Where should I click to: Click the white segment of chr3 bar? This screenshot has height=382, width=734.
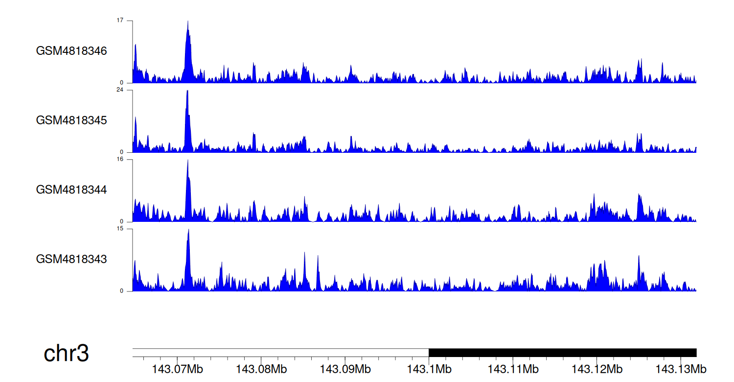pos(280,353)
